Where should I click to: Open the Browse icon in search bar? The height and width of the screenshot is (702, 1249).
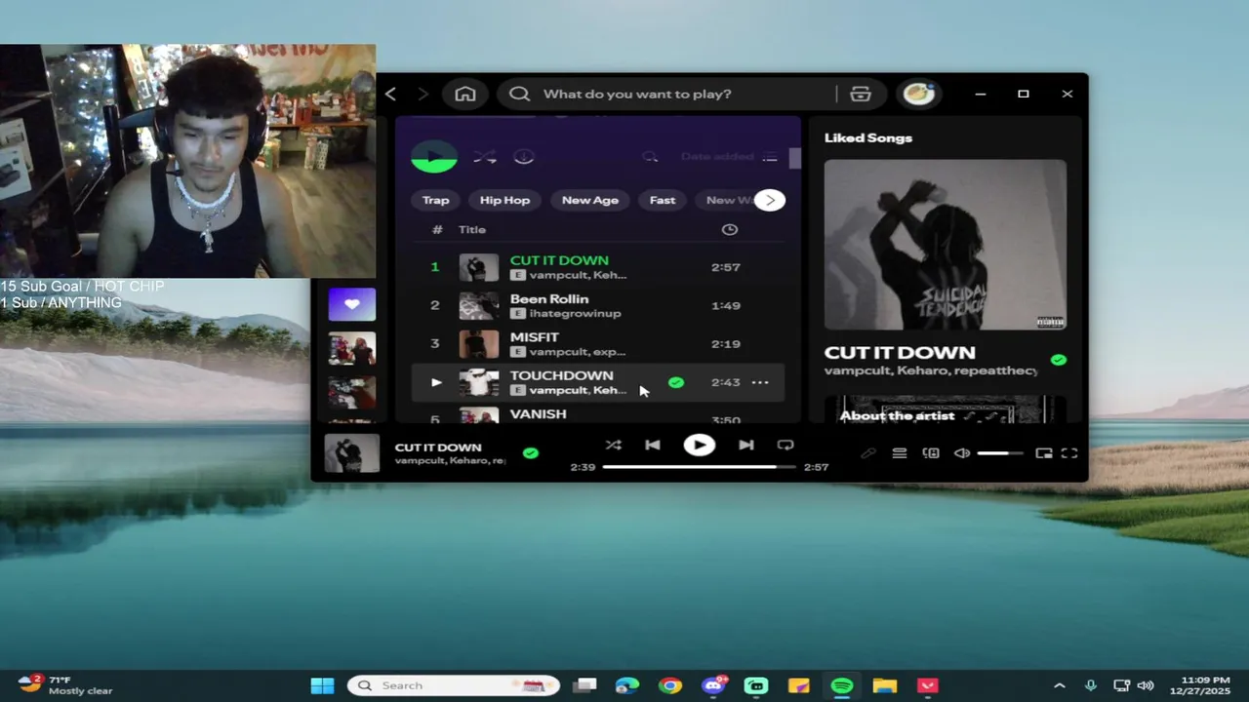click(x=860, y=94)
